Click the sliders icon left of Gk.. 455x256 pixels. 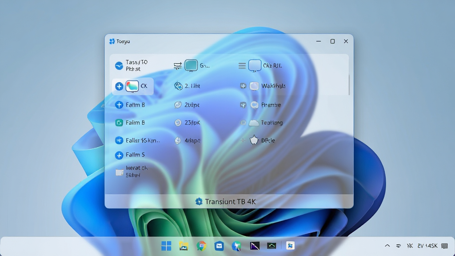pyautogui.click(x=178, y=66)
